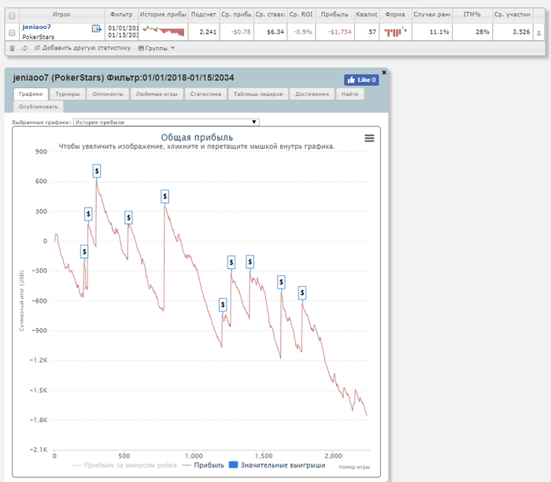
Task: Remove row with the x link
Action: pyautogui.click(x=538, y=32)
